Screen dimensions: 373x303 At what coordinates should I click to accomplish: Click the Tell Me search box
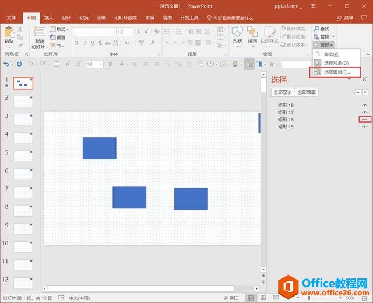[230, 18]
